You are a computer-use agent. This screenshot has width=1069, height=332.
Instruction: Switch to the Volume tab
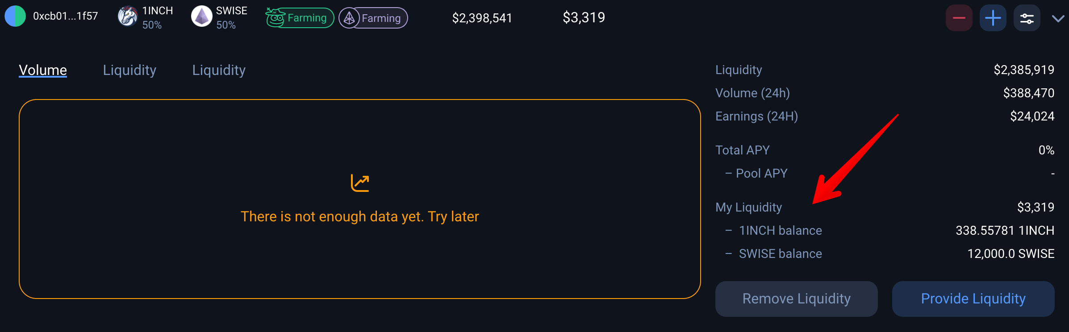point(43,70)
